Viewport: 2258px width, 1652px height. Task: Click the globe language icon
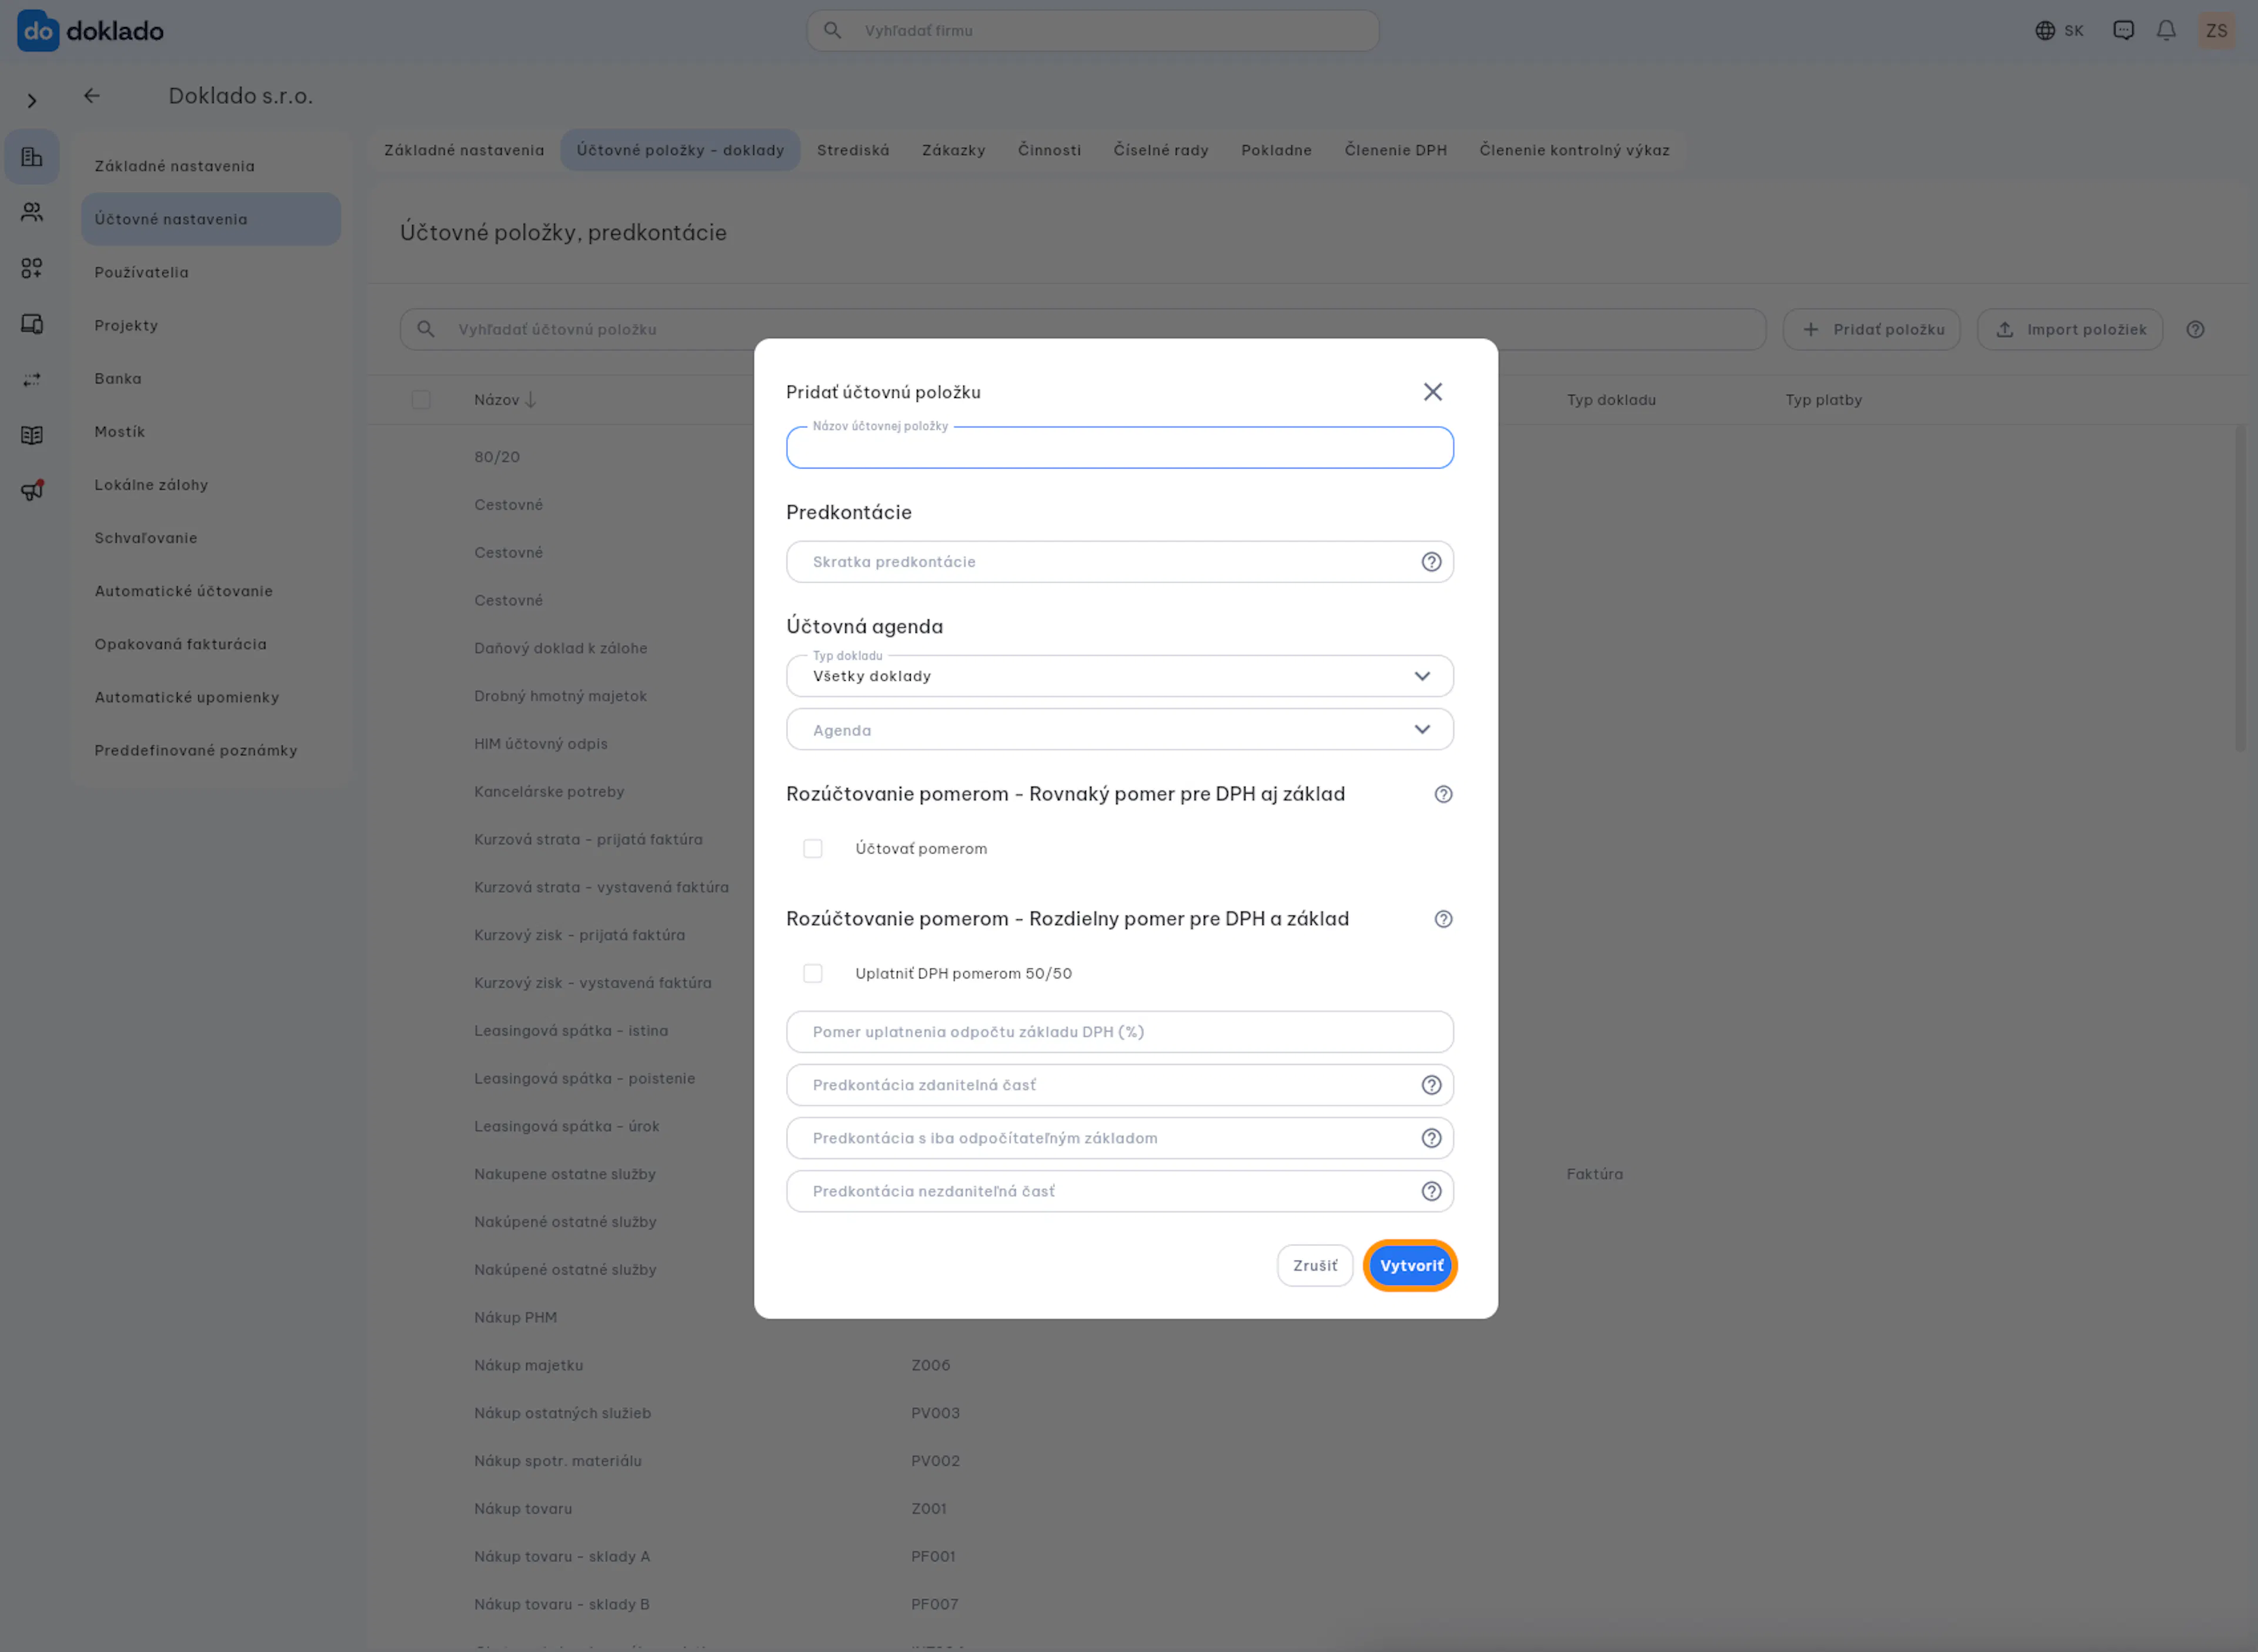coord(2045,31)
